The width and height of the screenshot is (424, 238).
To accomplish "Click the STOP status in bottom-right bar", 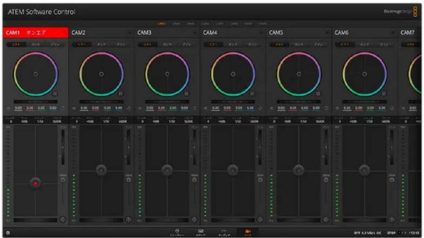I will 391,233.
